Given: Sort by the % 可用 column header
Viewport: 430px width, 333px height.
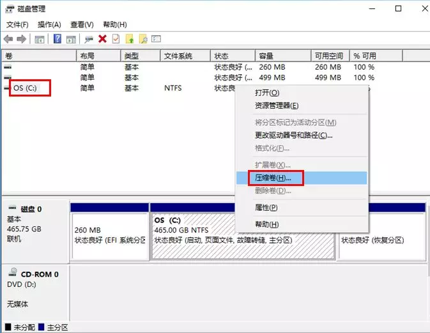Looking at the screenshot, I should 376,56.
